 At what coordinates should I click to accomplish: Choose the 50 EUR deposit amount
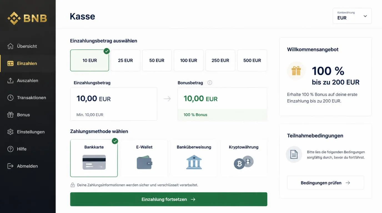(x=157, y=60)
